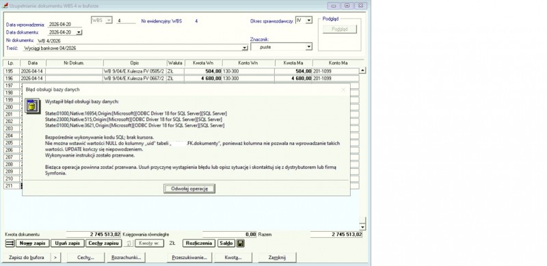Click date 2026-04-14 in row 195

click(x=33, y=71)
